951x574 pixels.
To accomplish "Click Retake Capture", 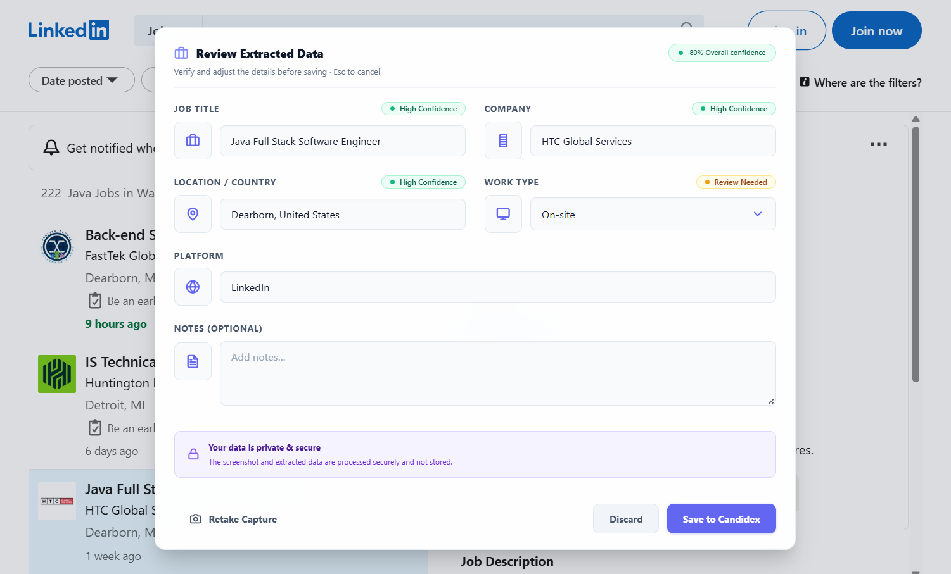I will [233, 519].
